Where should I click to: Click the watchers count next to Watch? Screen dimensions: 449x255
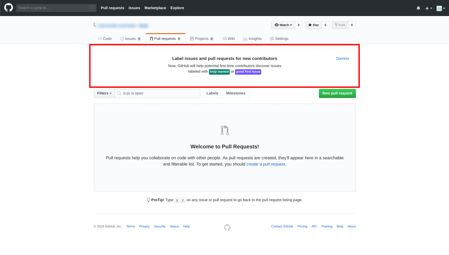click(298, 25)
